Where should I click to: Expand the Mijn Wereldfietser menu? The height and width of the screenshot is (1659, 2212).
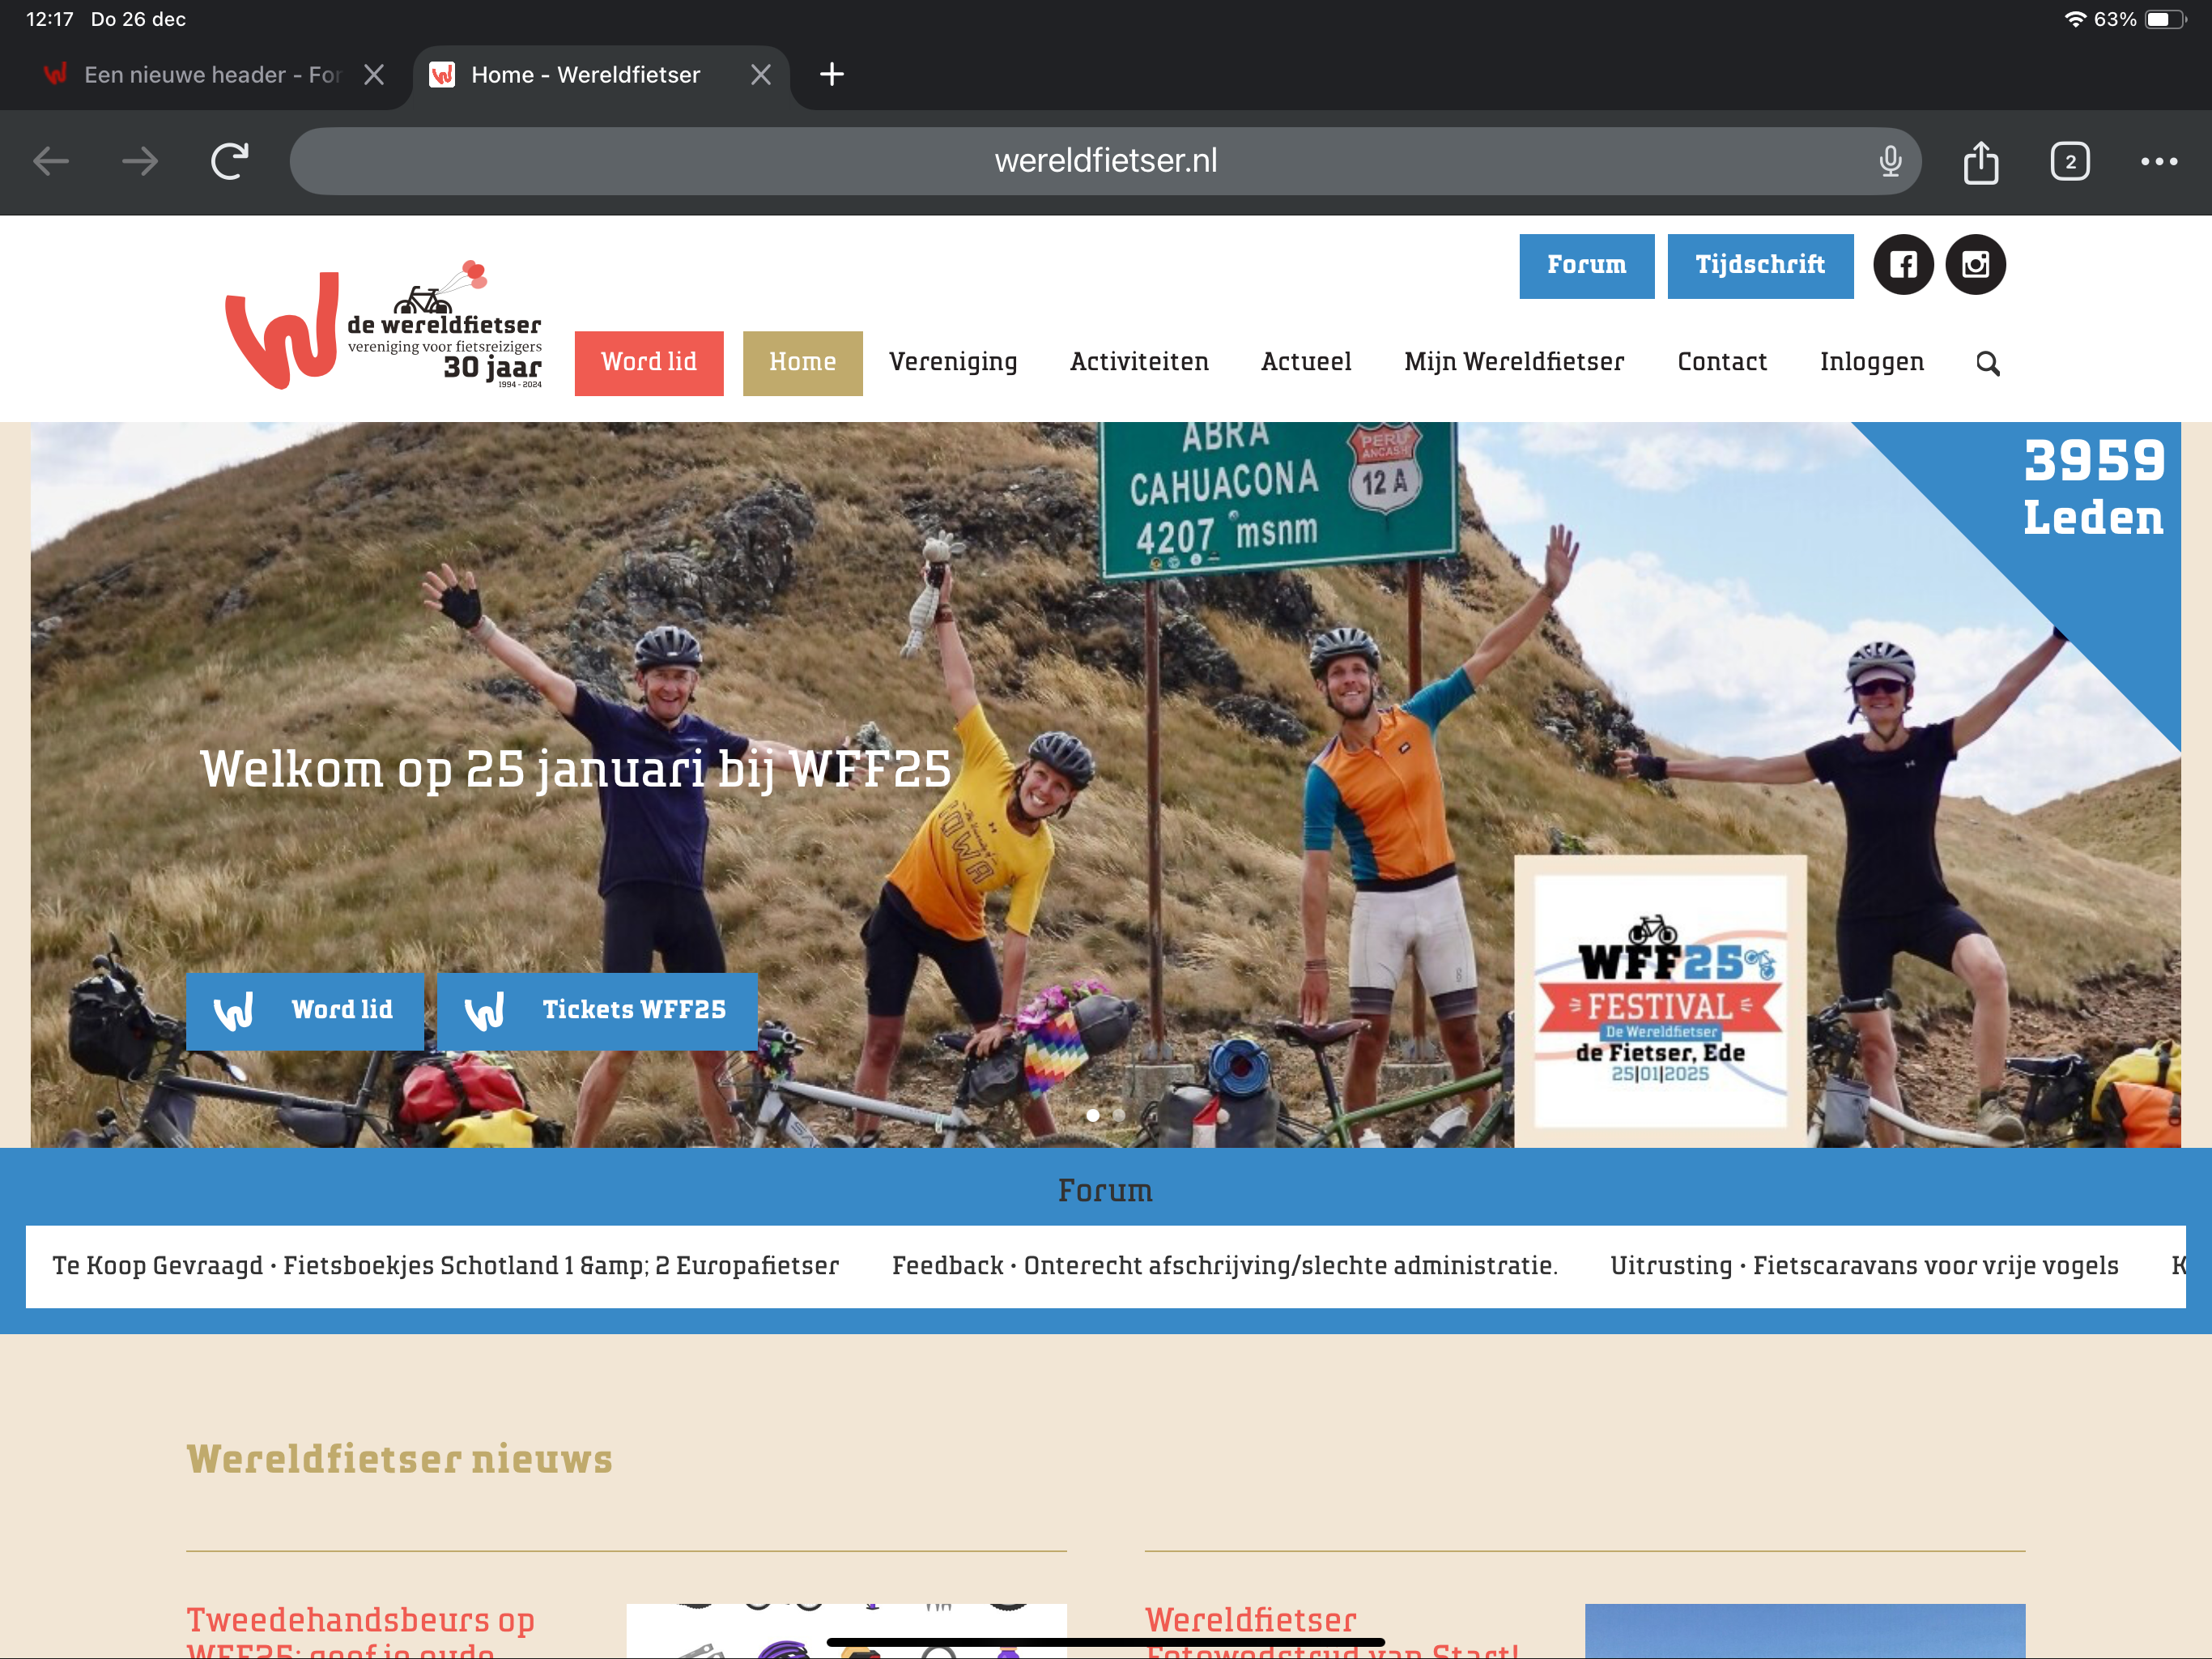pyautogui.click(x=1513, y=362)
